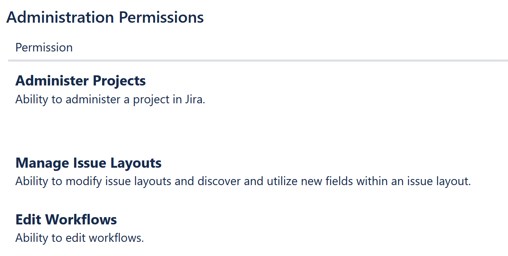508x256 pixels.
Task: Click the Permission column header
Action: tap(44, 47)
